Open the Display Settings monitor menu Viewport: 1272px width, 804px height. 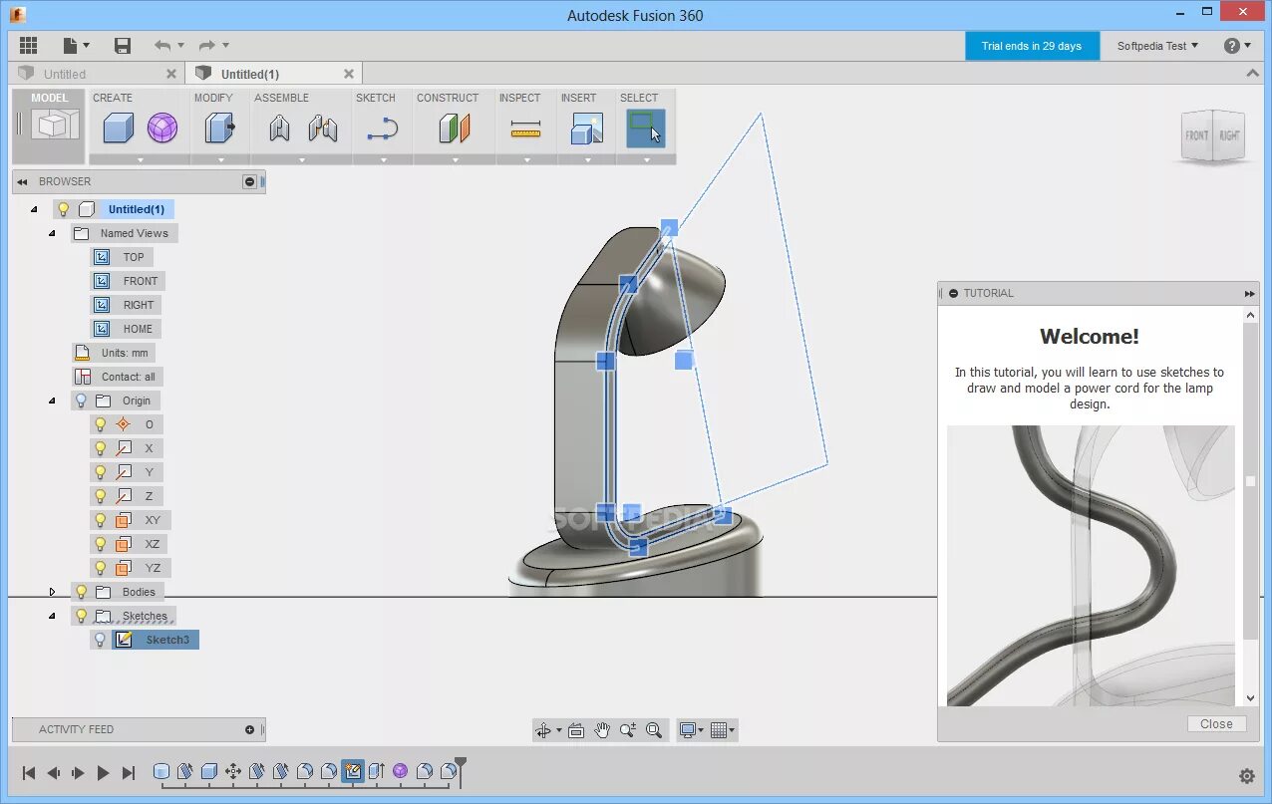[x=692, y=730]
